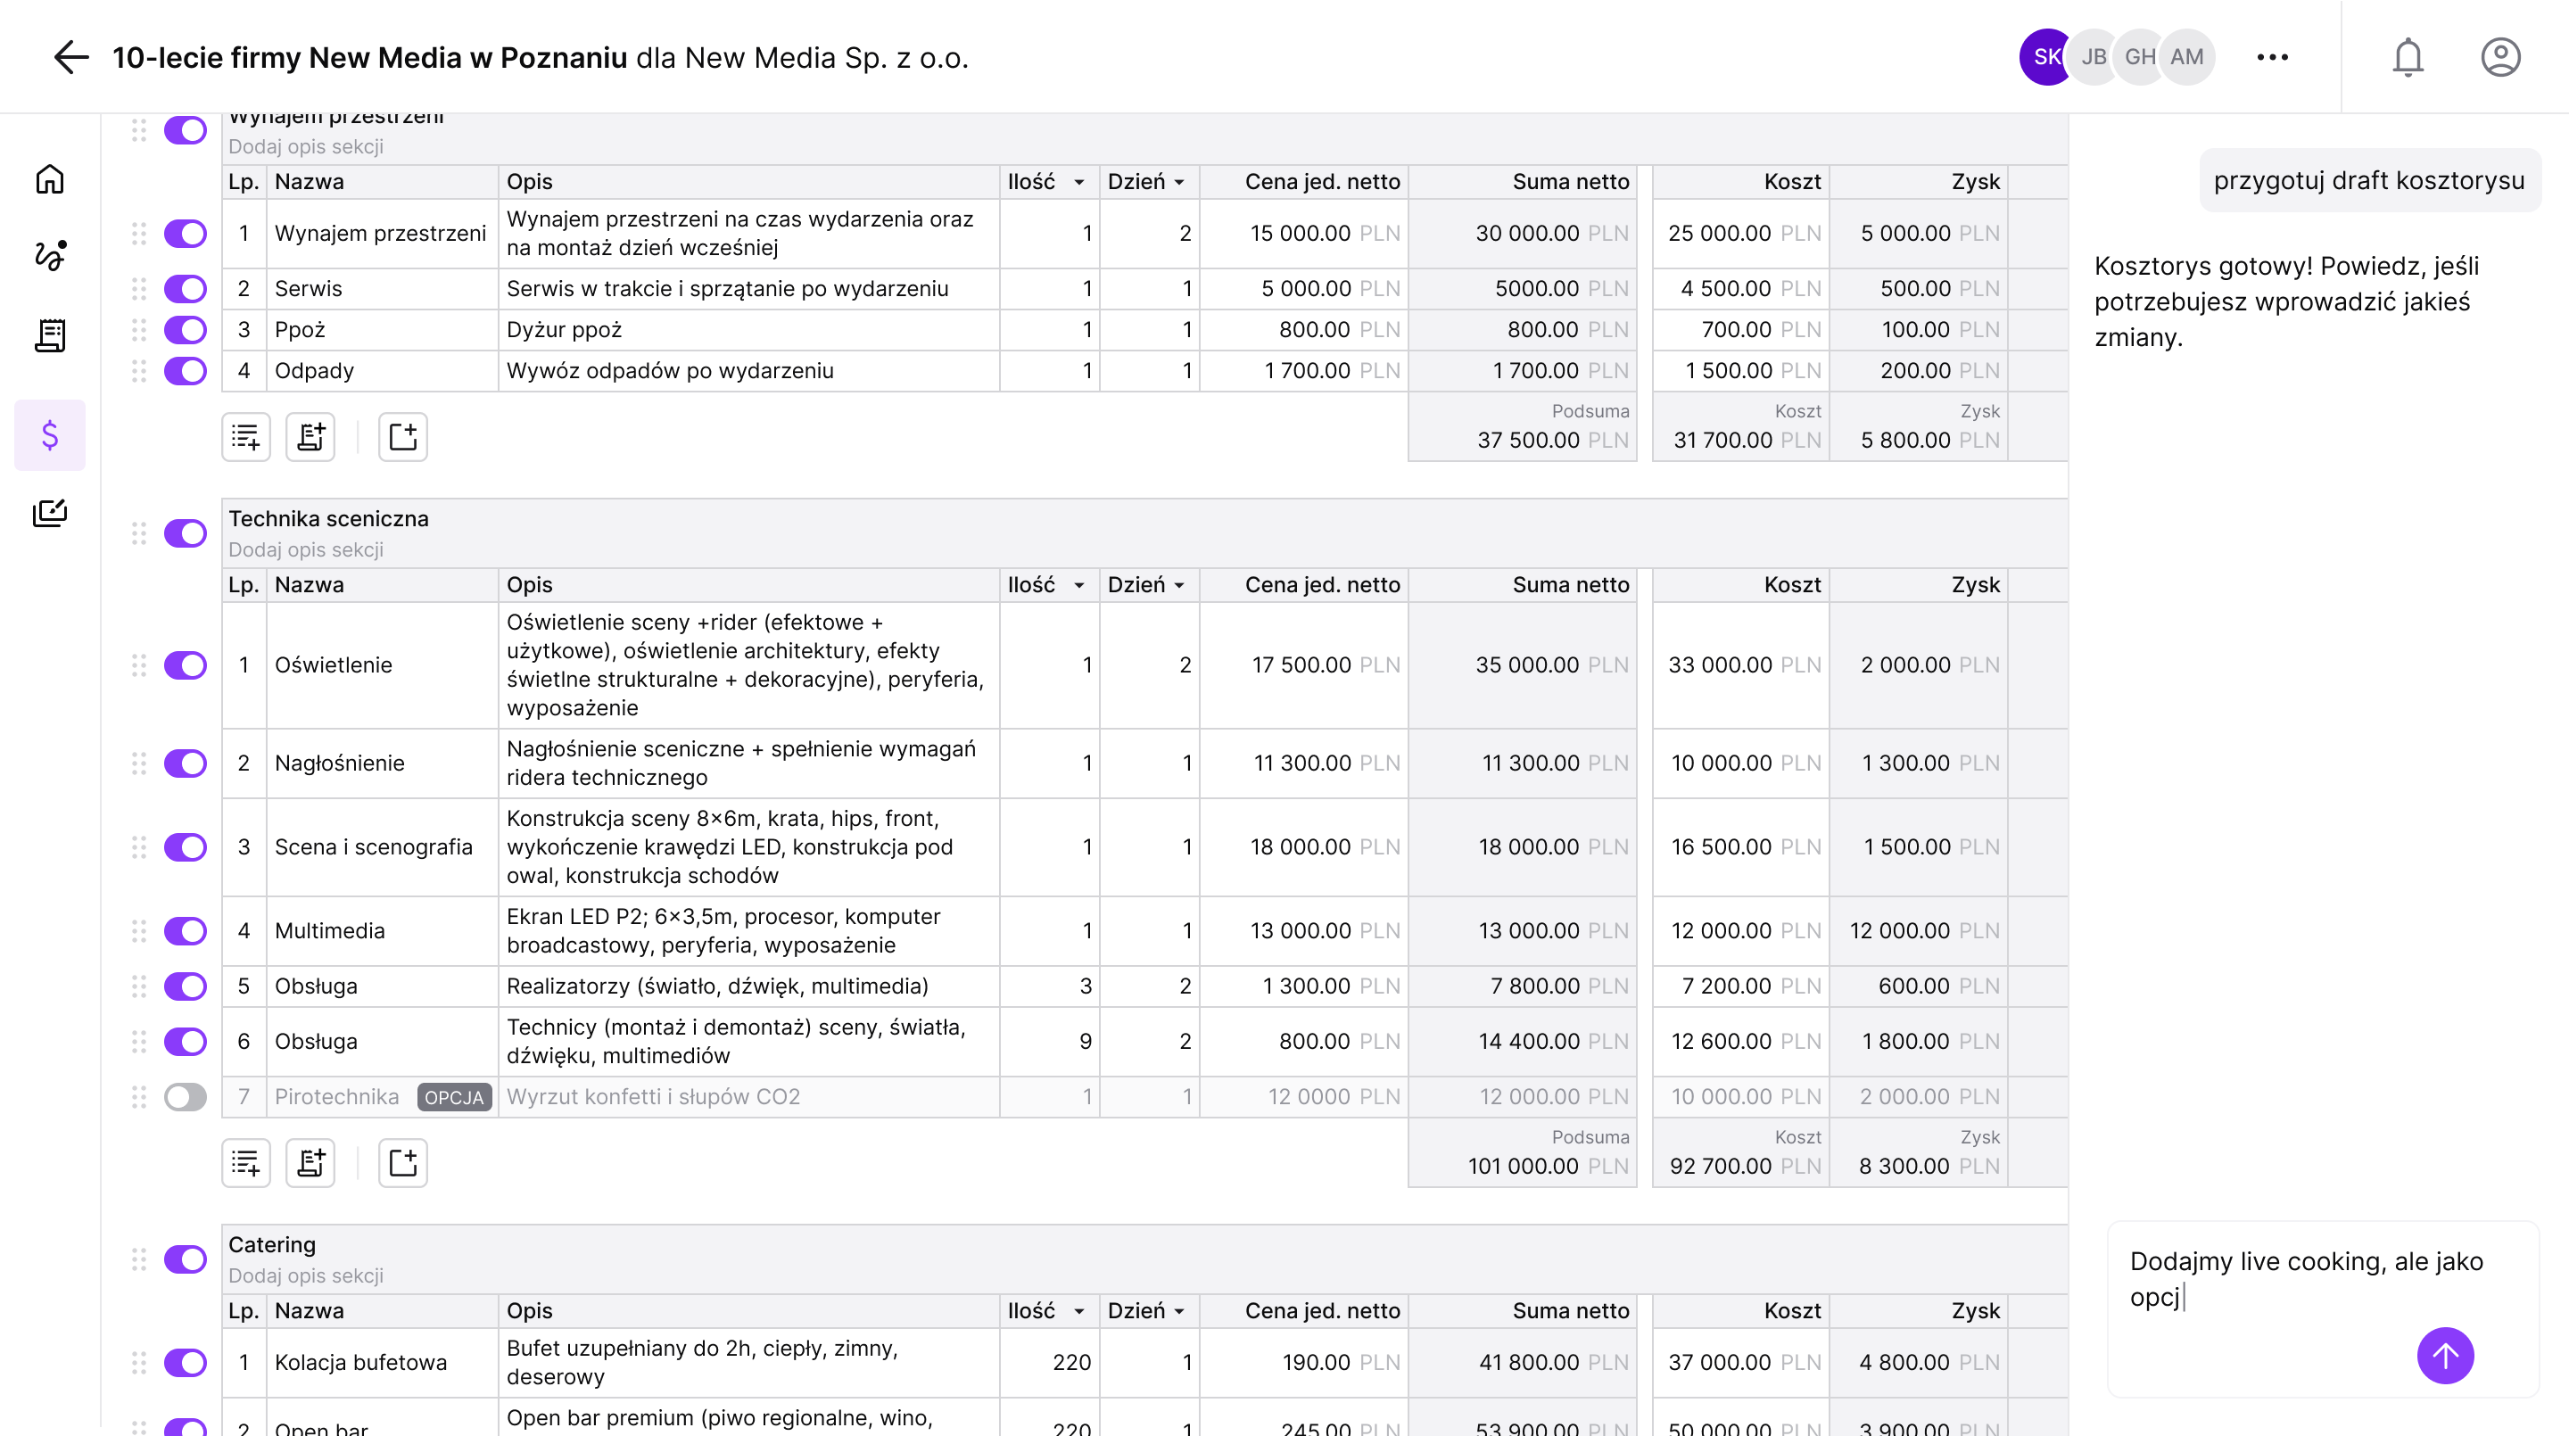Click the add row icon under Technika sceniczna
The height and width of the screenshot is (1436, 2569).
(x=246, y=1163)
